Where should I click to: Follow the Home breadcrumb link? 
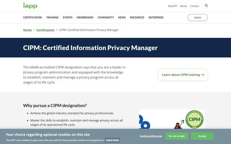coord(27,30)
